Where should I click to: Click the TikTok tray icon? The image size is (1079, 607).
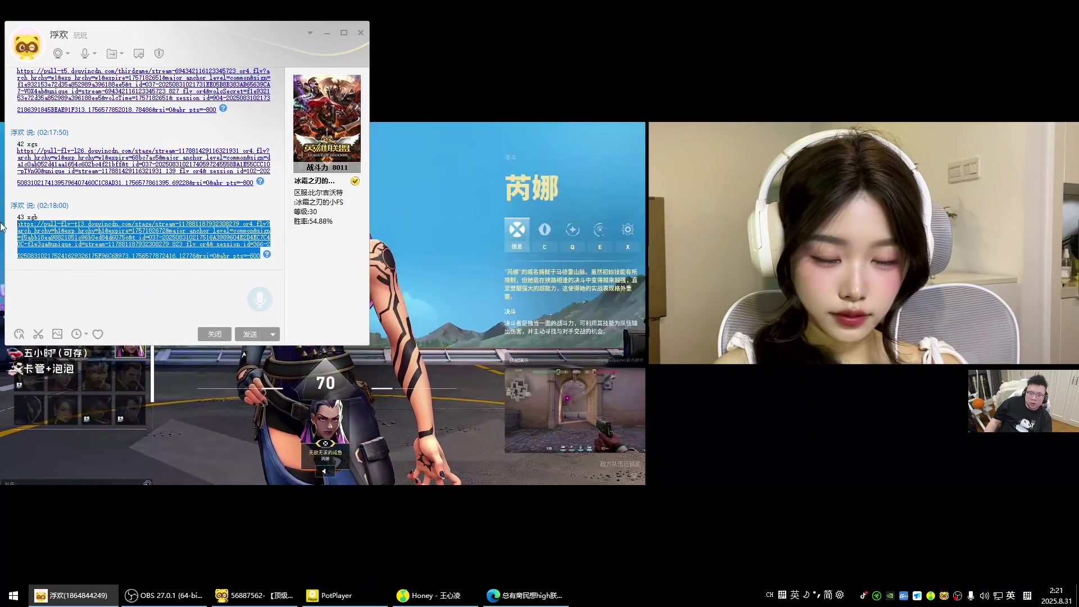click(863, 596)
